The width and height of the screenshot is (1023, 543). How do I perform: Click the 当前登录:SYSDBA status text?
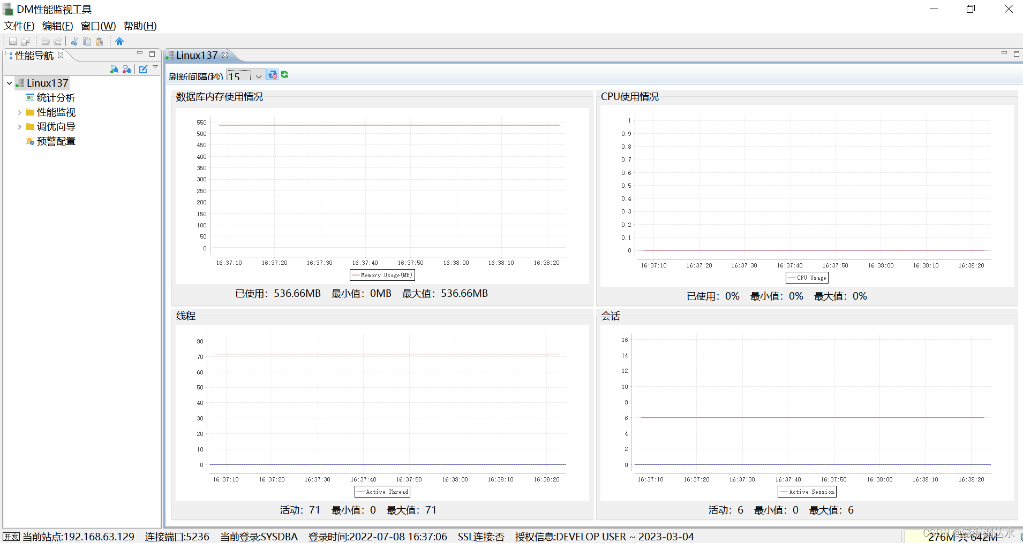pyautogui.click(x=259, y=537)
